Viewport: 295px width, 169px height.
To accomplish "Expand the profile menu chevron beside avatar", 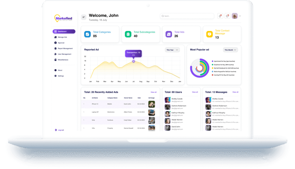I will [240, 16].
